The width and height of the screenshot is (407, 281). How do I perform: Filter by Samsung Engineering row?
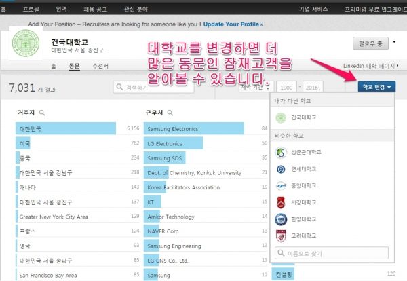click(x=206, y=246)
